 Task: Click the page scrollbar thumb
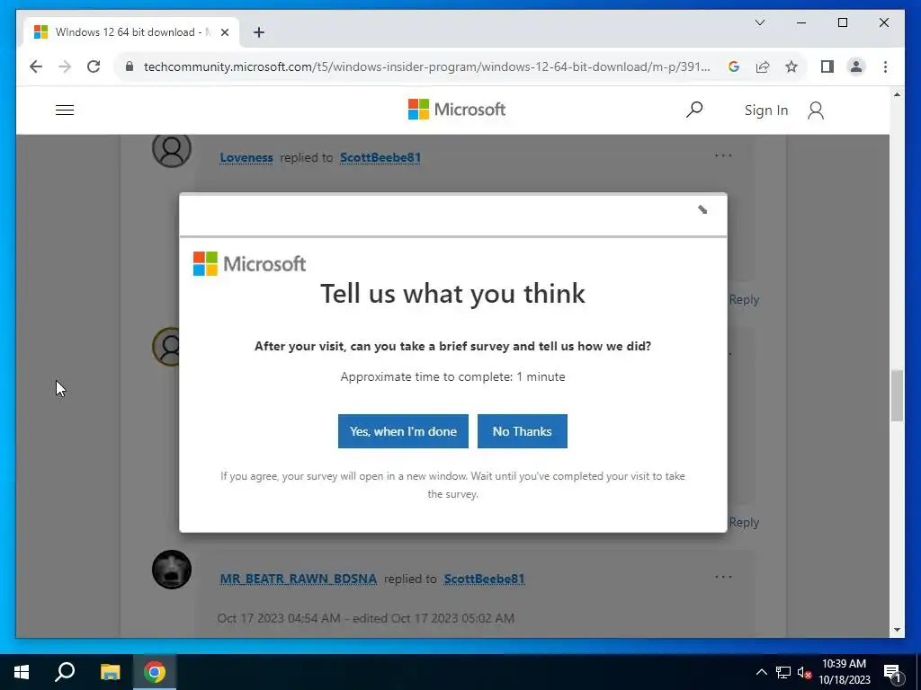coord(897,395)
